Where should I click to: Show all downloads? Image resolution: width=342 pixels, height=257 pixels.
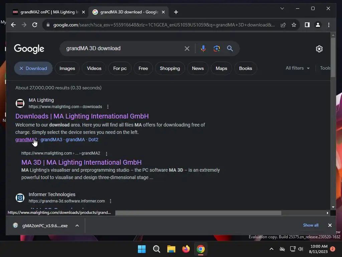tap(311, 225)
